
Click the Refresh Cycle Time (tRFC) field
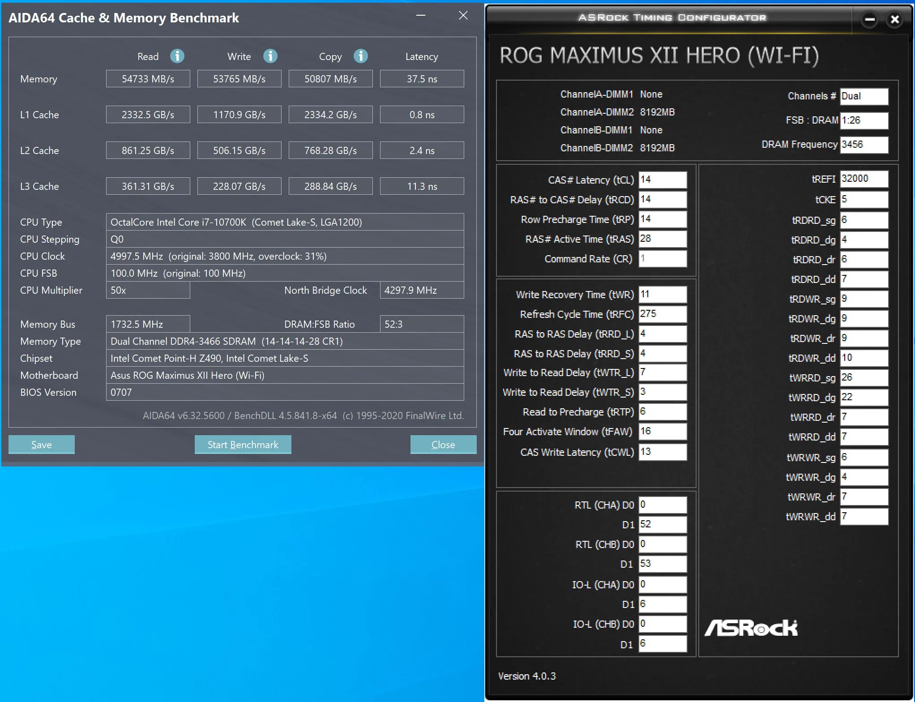pyautogui.click(x=662, y=314)
